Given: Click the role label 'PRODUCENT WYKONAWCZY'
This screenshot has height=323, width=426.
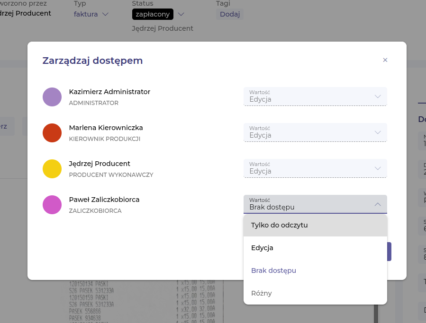Looking at the screenshot, I should point(111,175).
